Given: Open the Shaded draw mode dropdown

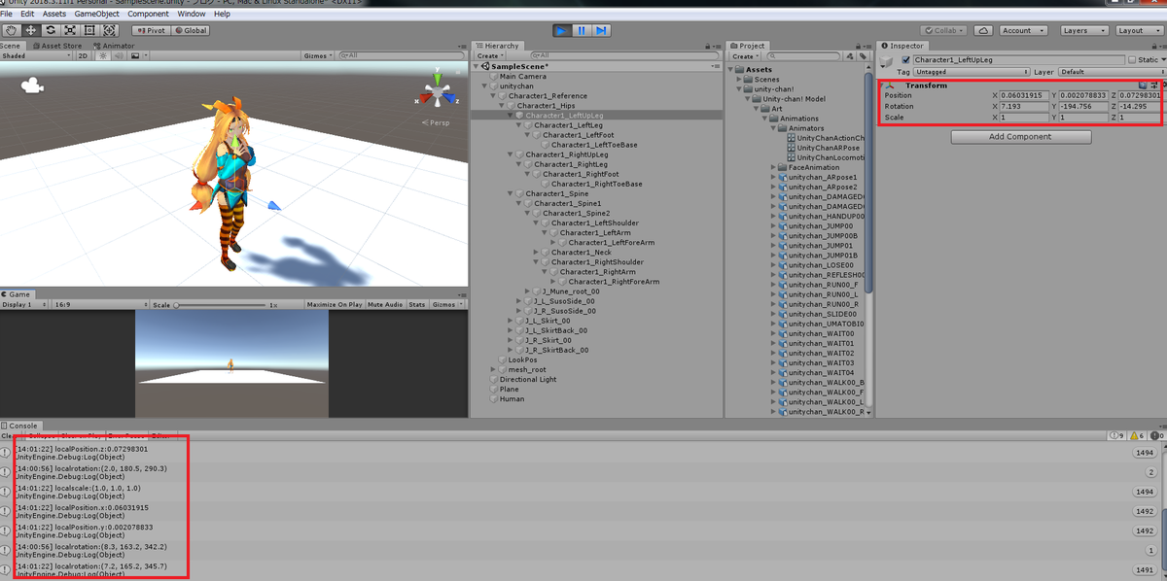Looking at the screenshot, I should click(x=37, y=55).
